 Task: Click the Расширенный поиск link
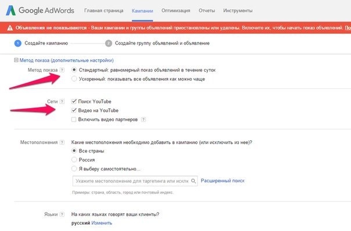[x=223, y=180]
